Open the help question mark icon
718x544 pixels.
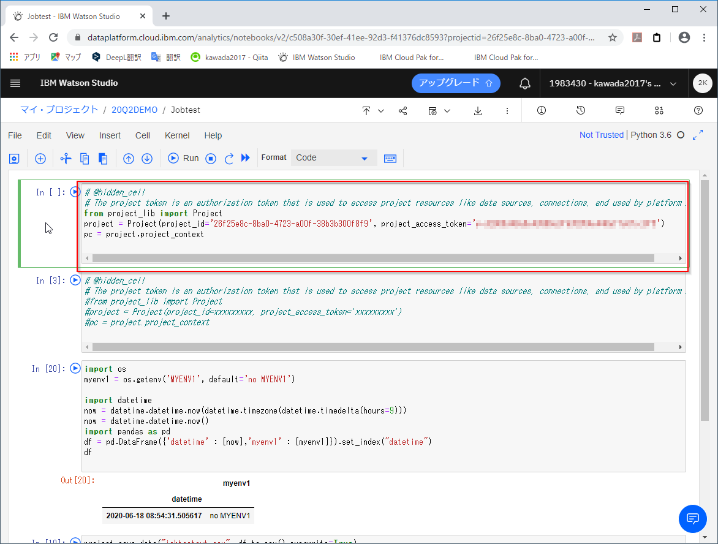(698, 110)
